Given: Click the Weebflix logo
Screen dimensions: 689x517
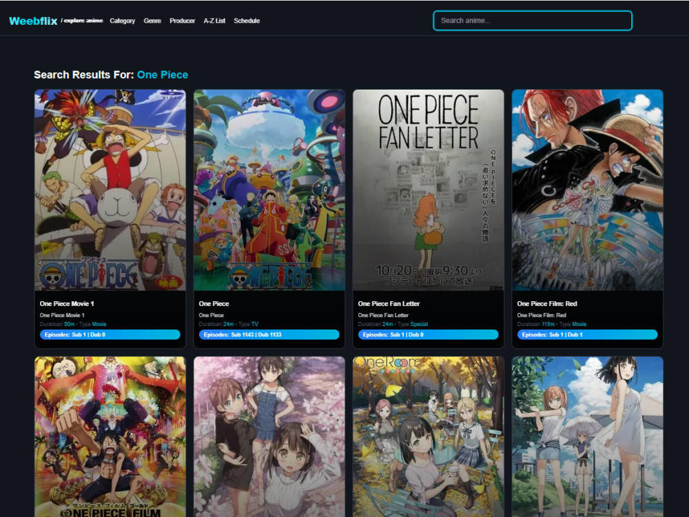Looking at the screenshot, I should [33, 21].
